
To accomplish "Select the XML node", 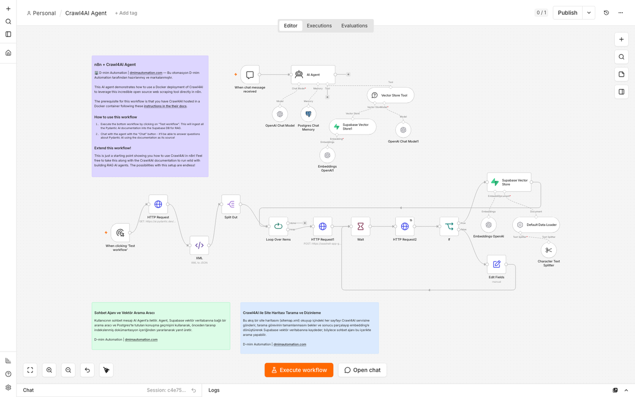I will point(199,246).
